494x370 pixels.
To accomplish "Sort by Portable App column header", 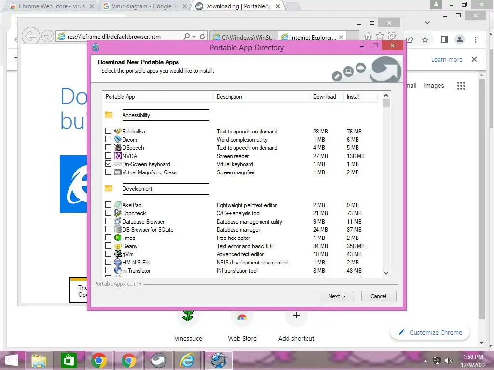I will pos(158,96).
